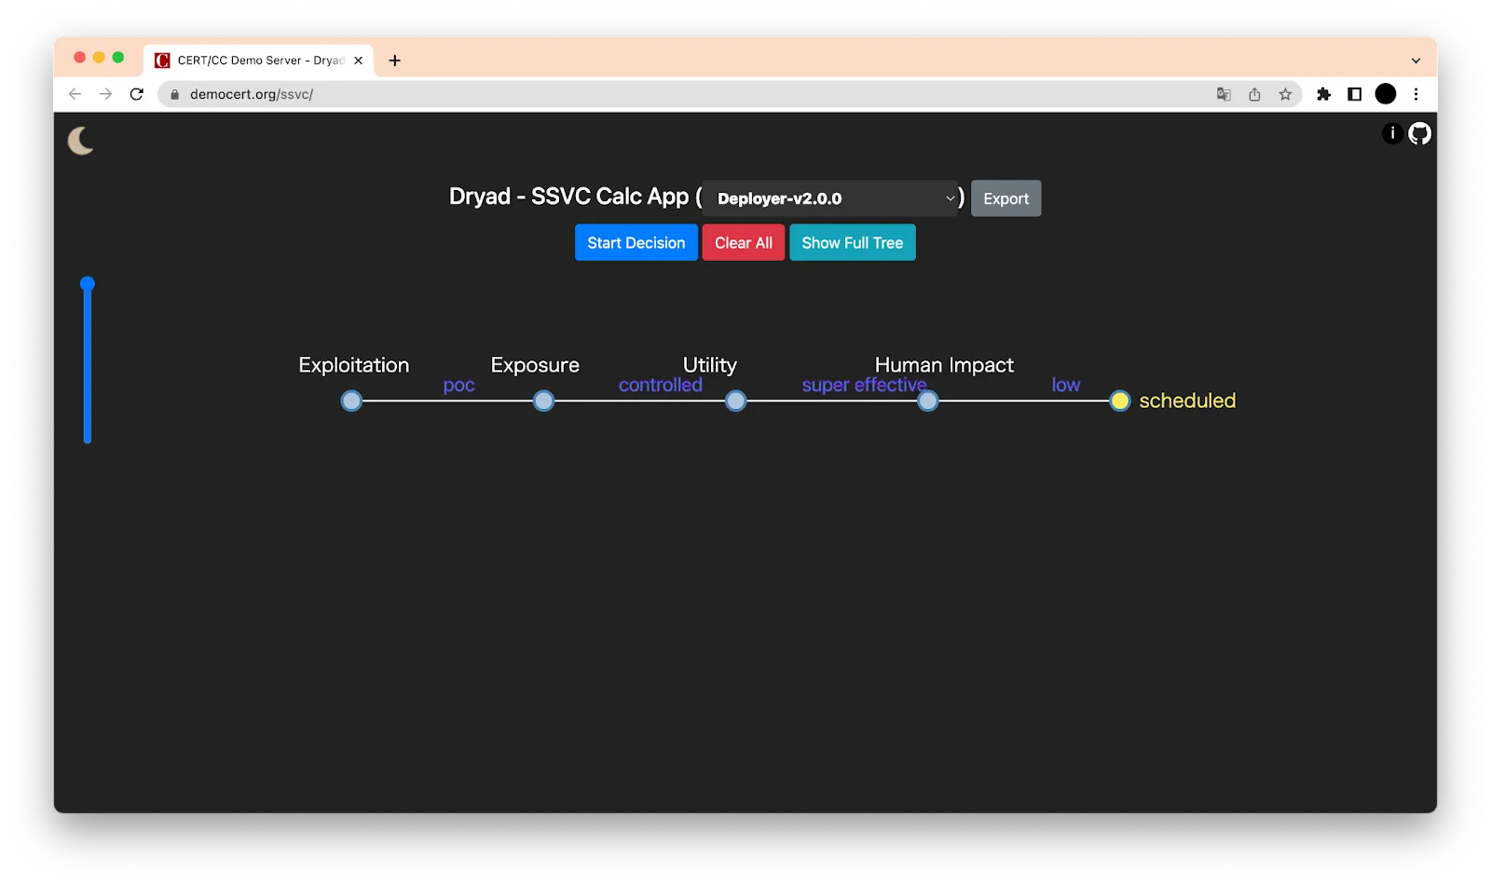1491x884 pixels.
Task: Click the Export button
Action: pos(1005,198)
